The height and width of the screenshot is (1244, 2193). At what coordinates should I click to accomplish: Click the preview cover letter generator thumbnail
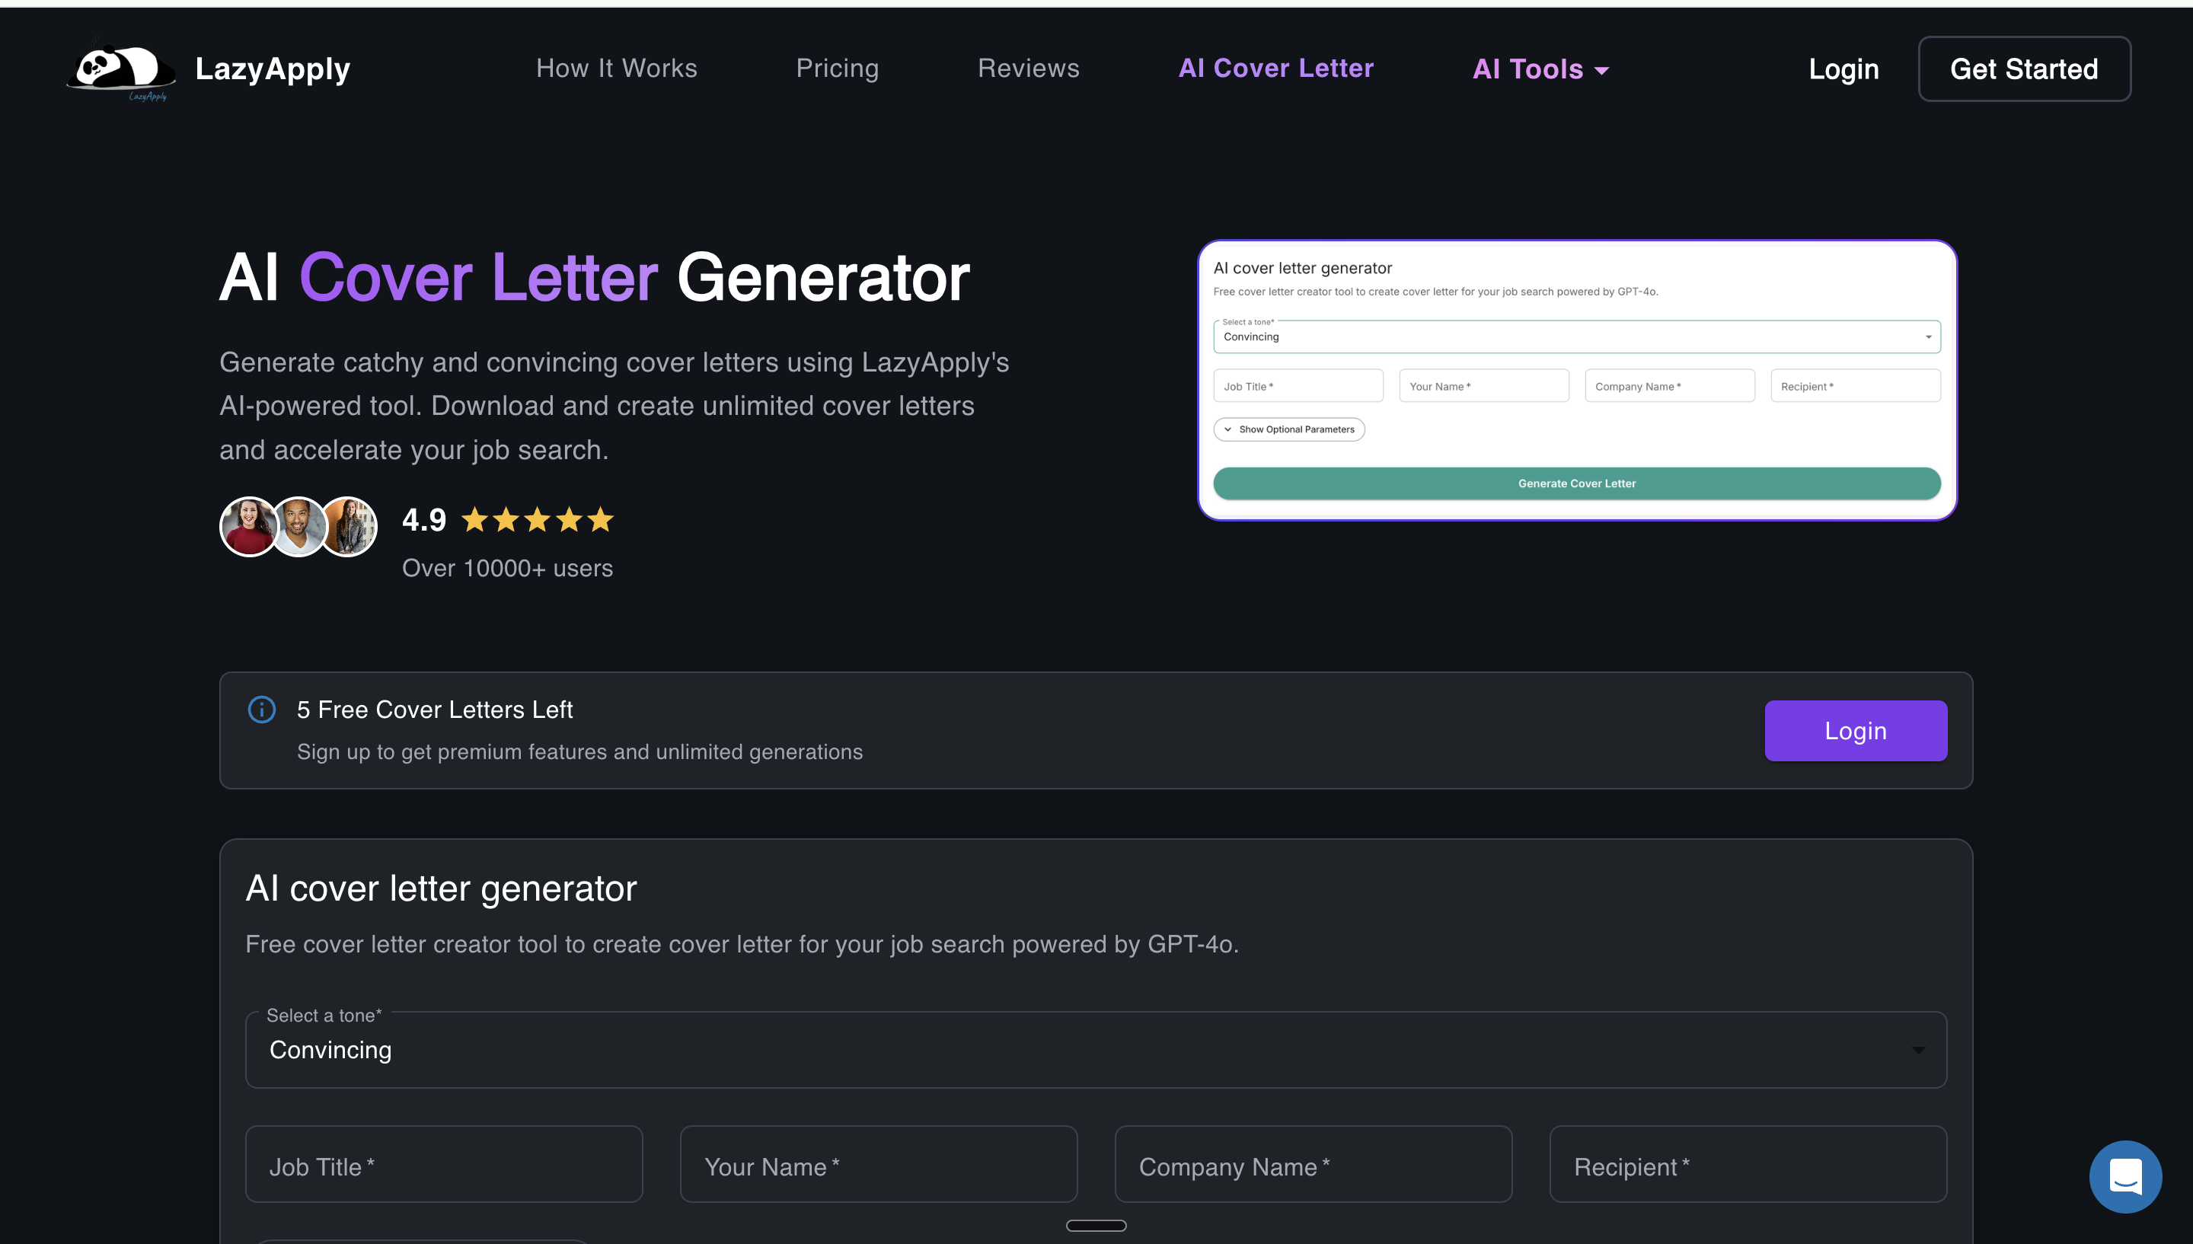[x=1576, y=380]
